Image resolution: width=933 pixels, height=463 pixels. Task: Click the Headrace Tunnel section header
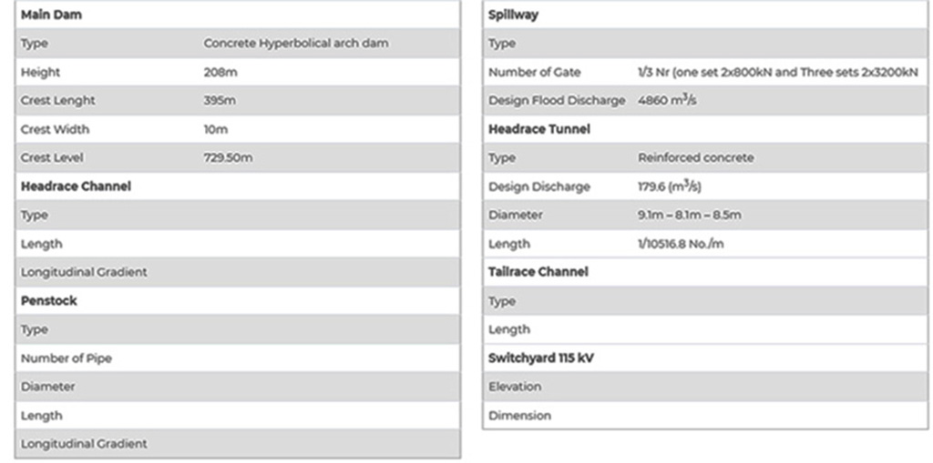click(x=539, y=129)
